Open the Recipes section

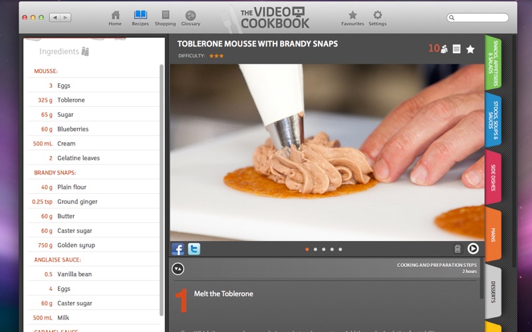coord(140,19)
